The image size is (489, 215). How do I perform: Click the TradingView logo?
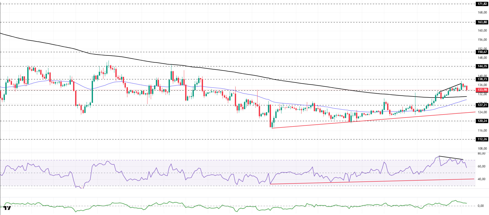(7, 208)
